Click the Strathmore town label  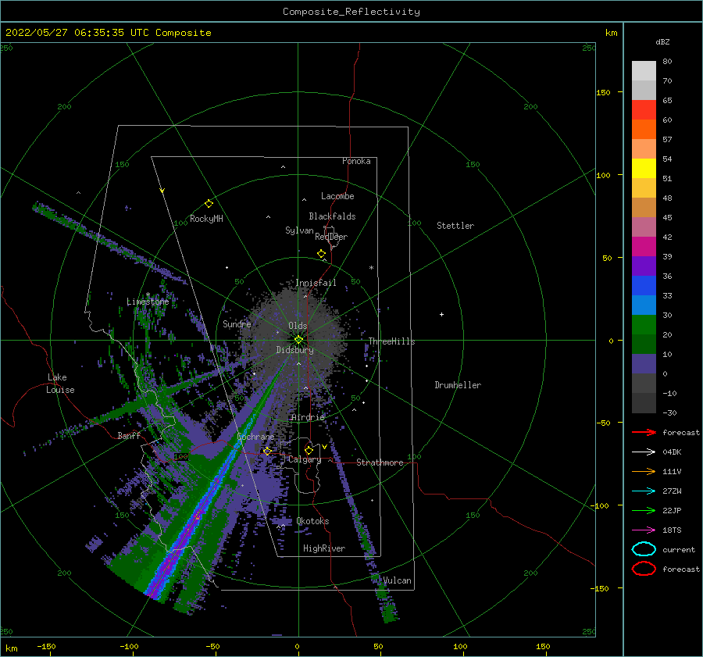coord(380,462)
